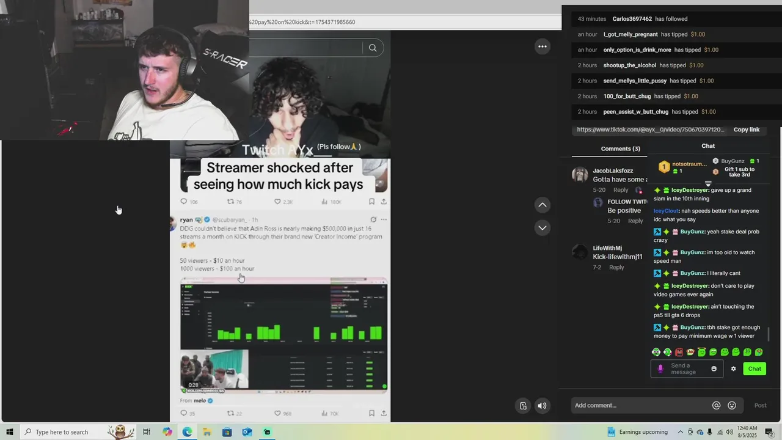782x440 pixels.
Task: Focus the Send a message chat box
Action: (687, 369)
